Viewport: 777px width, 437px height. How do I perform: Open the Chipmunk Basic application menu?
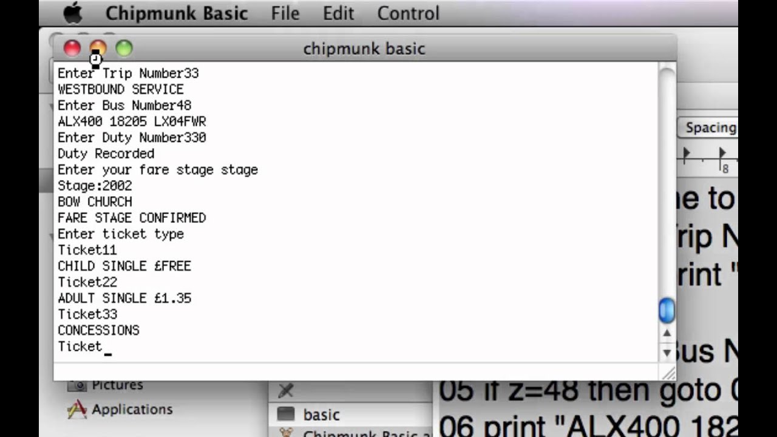pyautogui.click(x=177, y=13)
